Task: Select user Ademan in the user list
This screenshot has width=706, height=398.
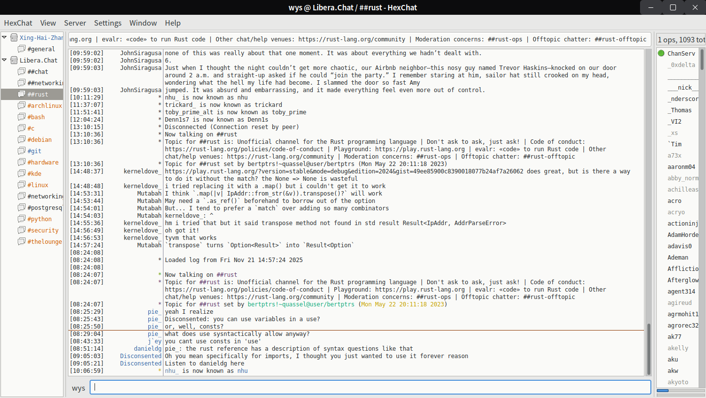Action: 678,257
